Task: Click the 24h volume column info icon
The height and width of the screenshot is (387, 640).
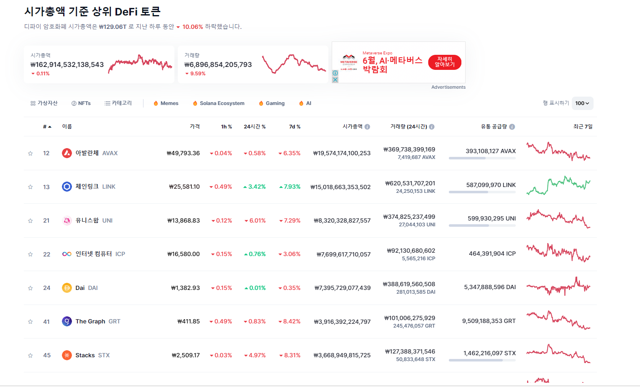Action: tap(432, 127)
